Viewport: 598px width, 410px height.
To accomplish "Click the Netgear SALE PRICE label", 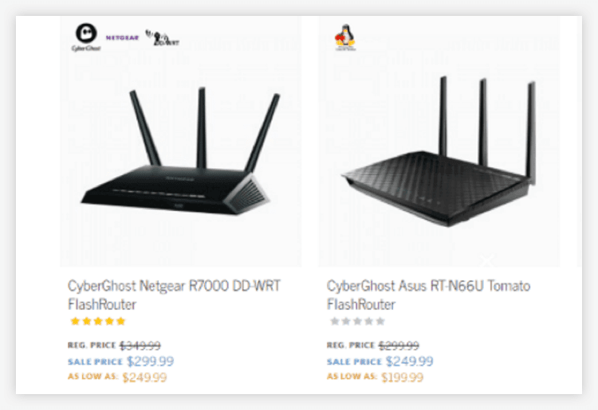I will (x=95, y=361).
